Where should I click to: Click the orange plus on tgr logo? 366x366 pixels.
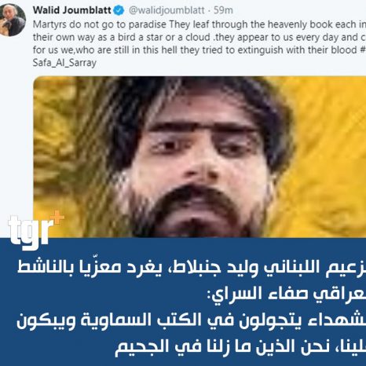(58, 218)
